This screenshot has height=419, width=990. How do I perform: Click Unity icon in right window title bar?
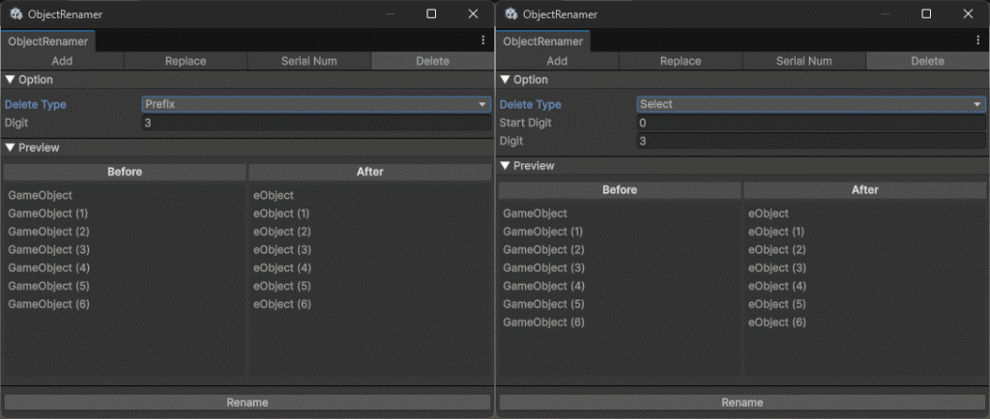click(x=511, y=14)
